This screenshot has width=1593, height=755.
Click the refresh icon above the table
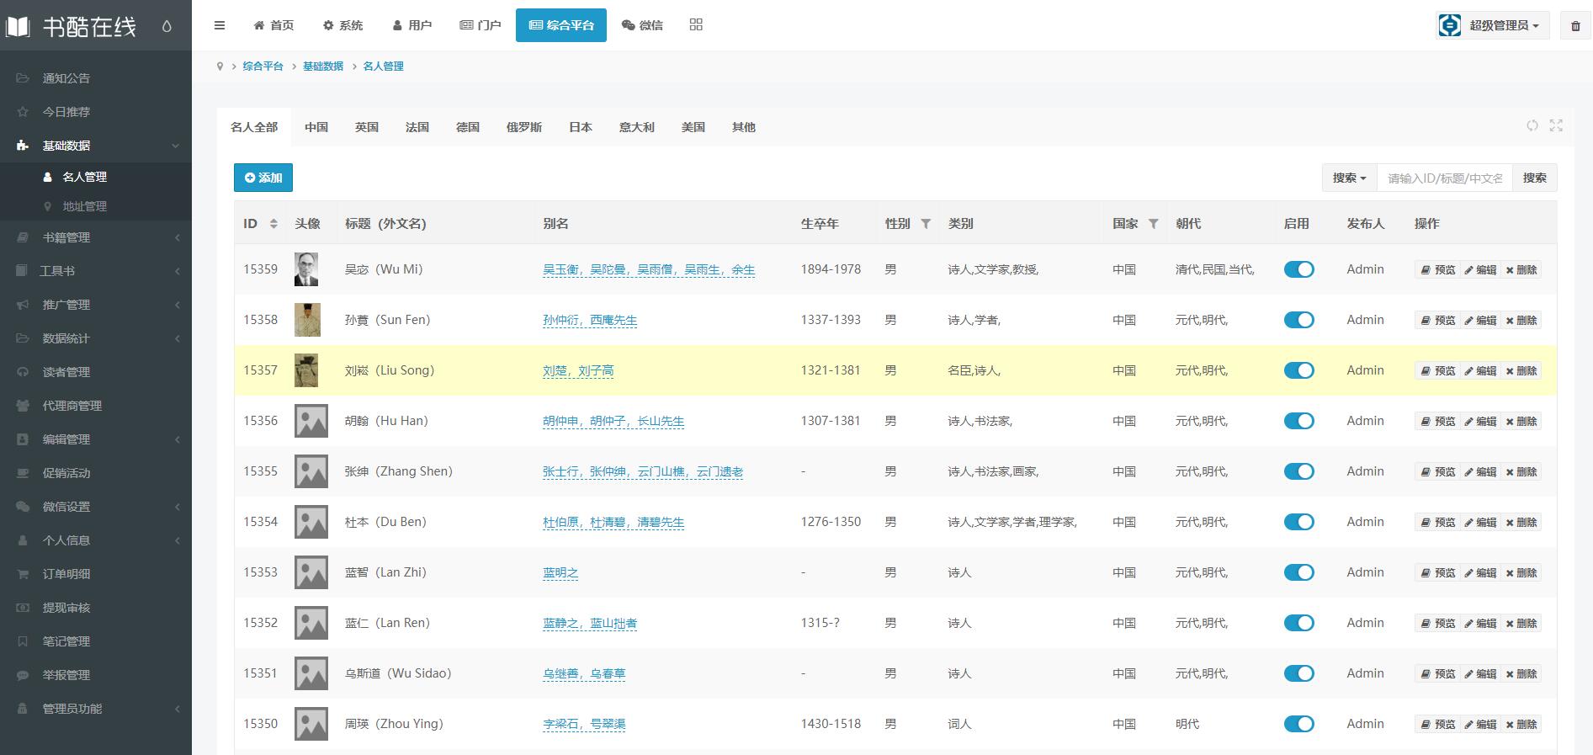1532,125
